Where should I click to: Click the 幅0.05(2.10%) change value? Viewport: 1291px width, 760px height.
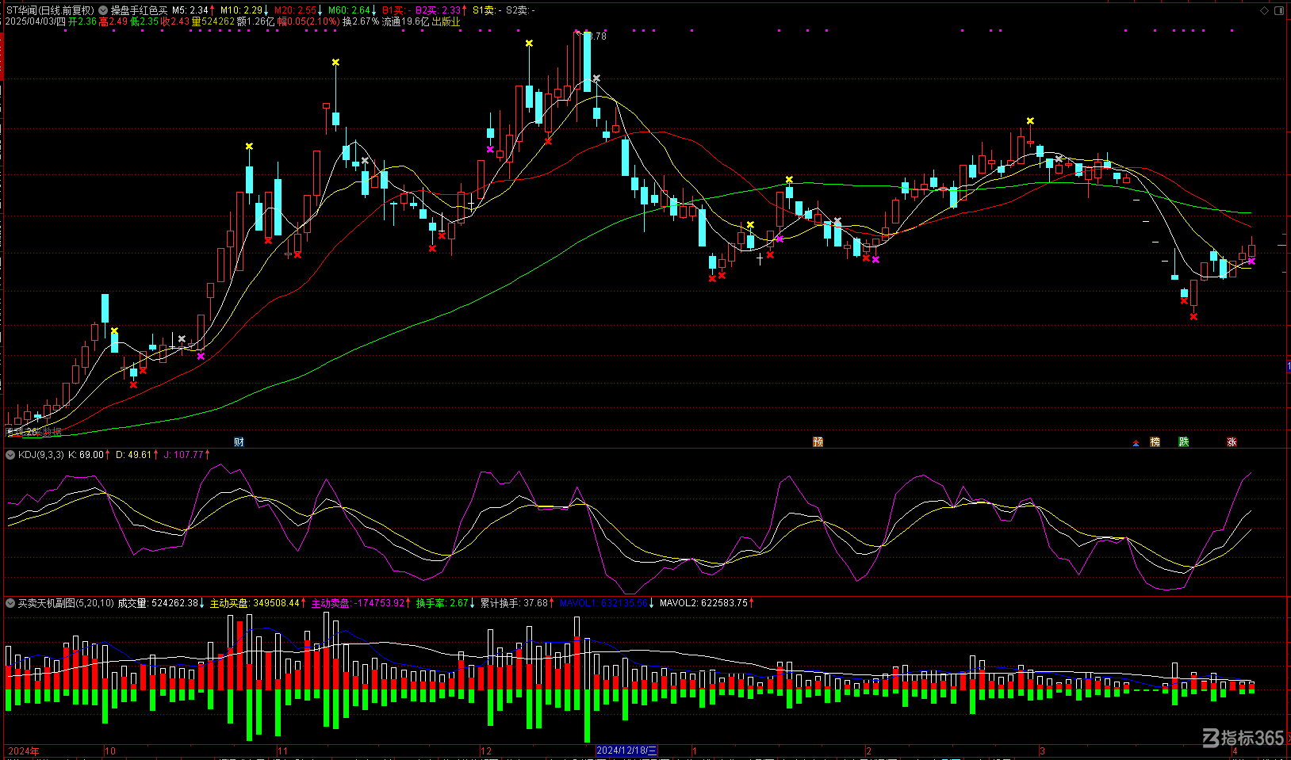308,21
